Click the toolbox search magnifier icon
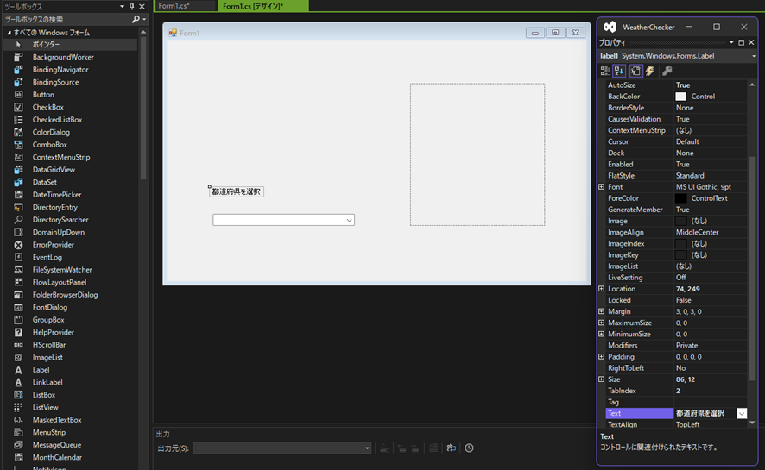The width and height of the screenshot is (765, 470). click(136, 19)
